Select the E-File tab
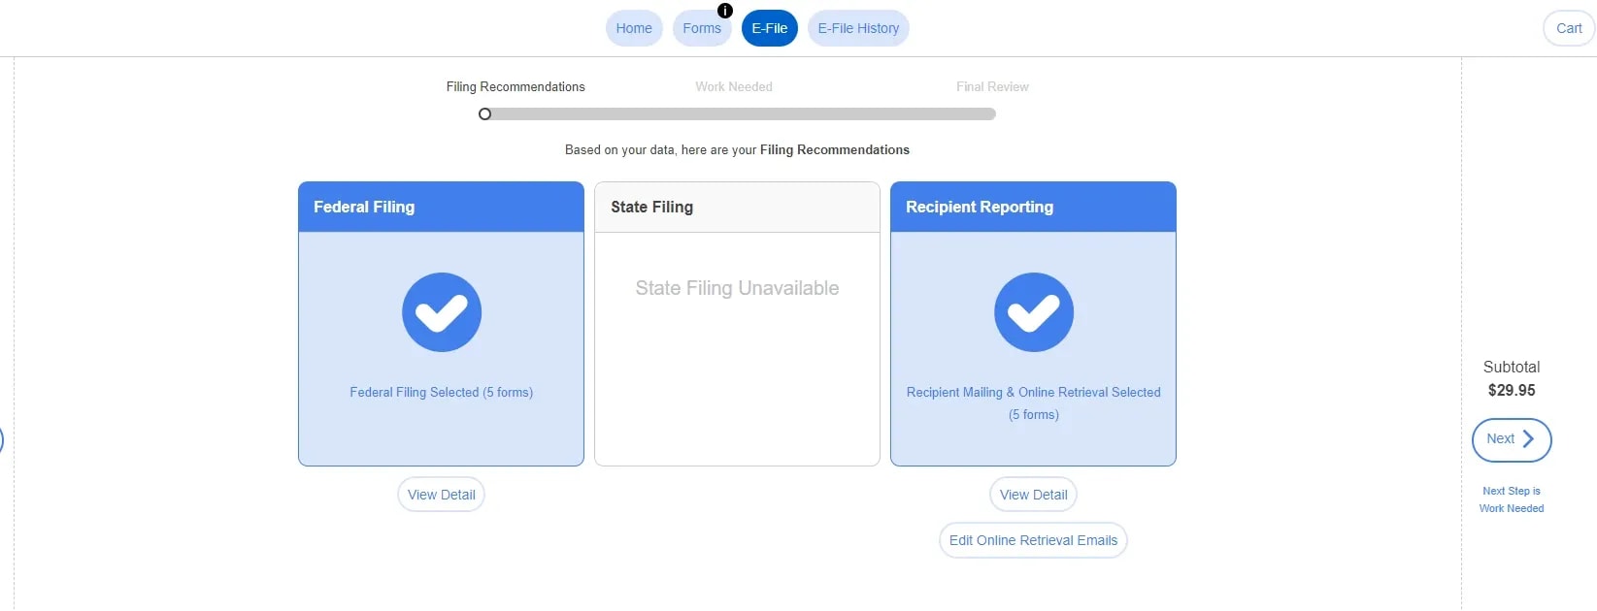Screen dimensions: 1597x611 coord(770,28)
